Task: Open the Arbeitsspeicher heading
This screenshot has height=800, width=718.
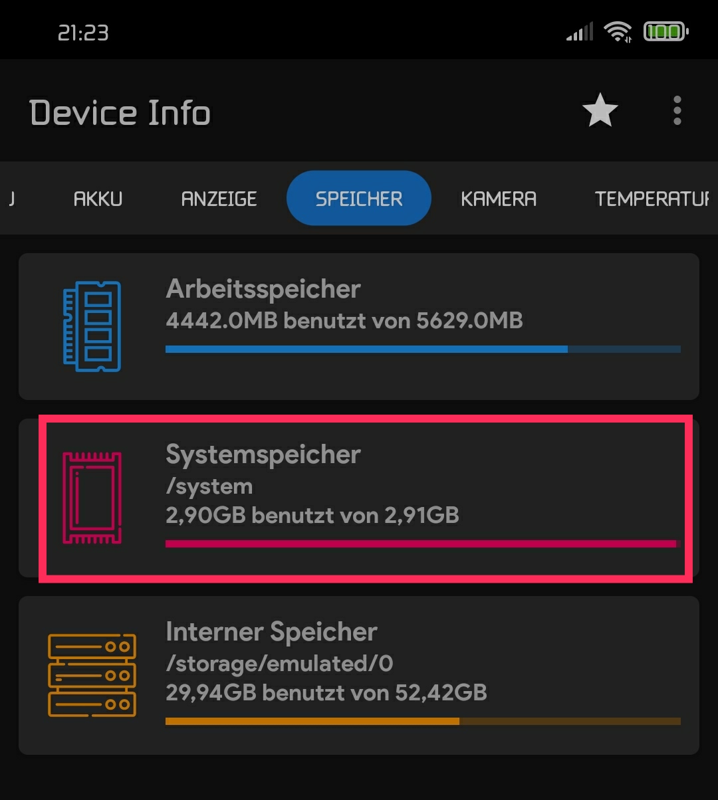Action: coord(263,289)
